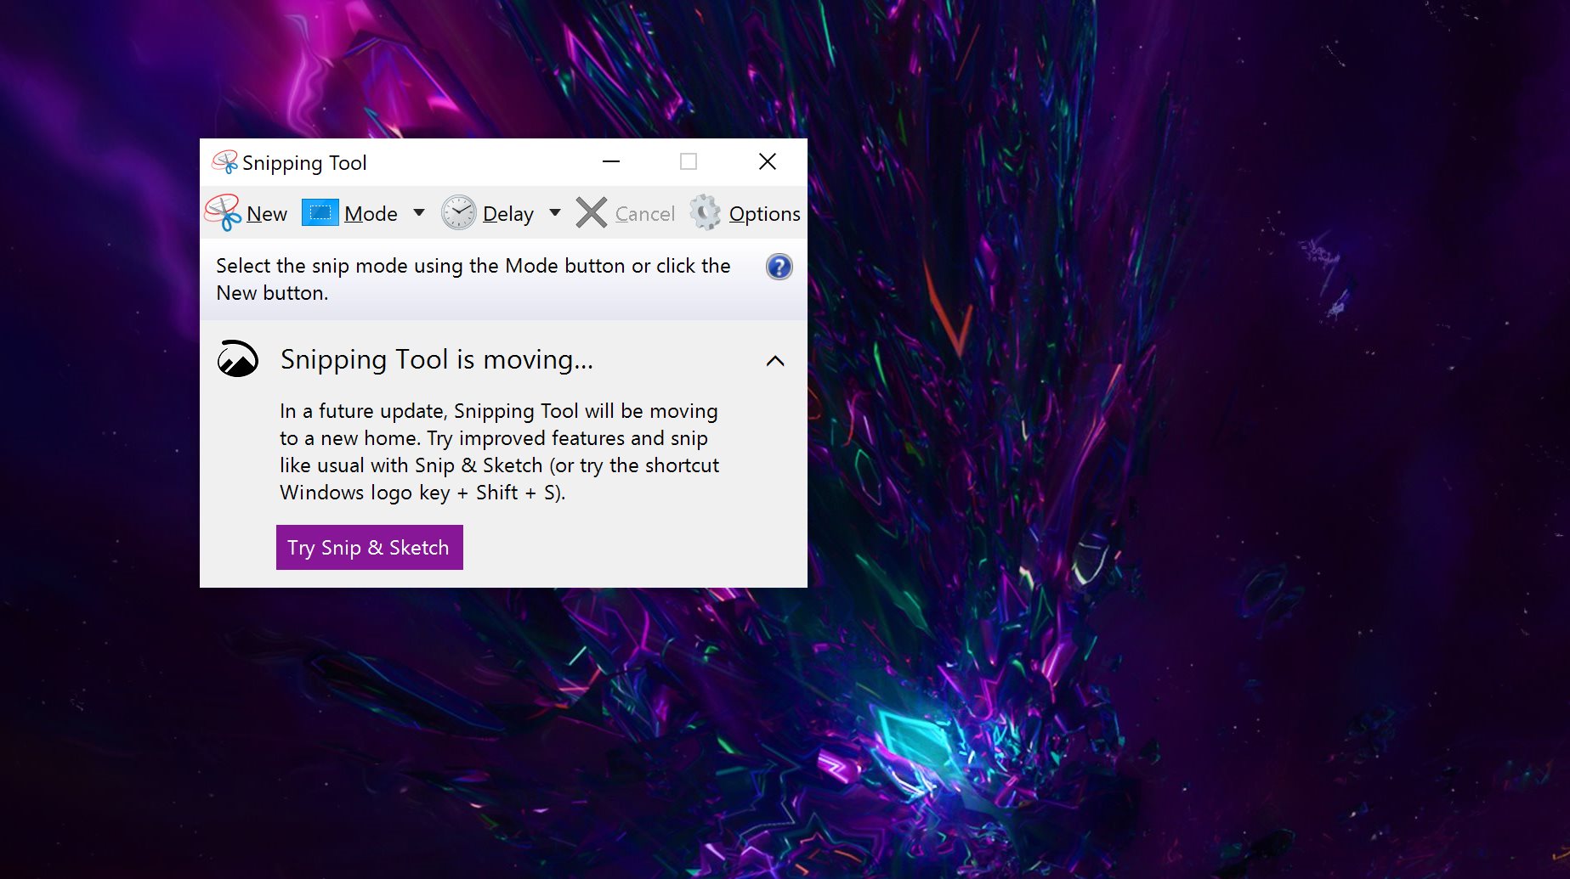Click the 'In a future update' paragraph text
The image size is (1570, 879).
500,452
